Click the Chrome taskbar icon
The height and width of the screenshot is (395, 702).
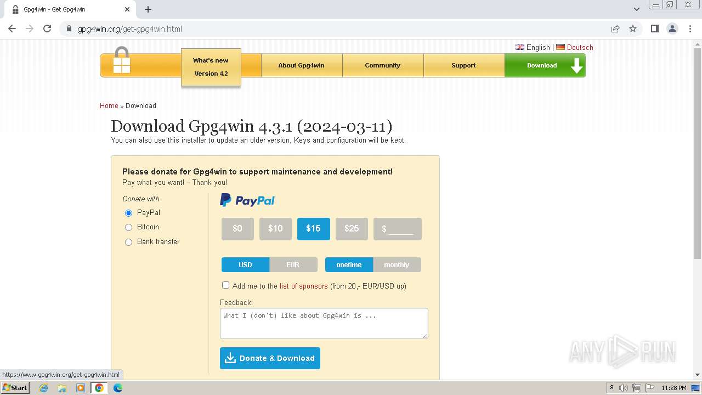tap(99, 388)
